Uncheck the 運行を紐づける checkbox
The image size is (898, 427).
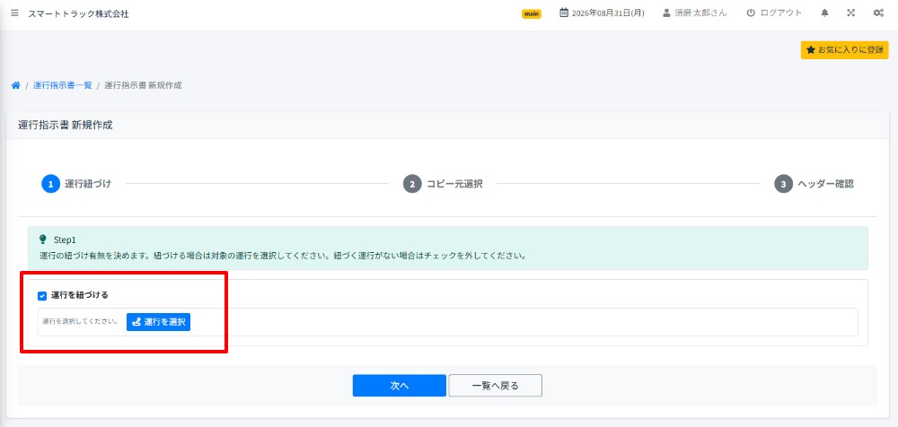(x=42, y=296)
